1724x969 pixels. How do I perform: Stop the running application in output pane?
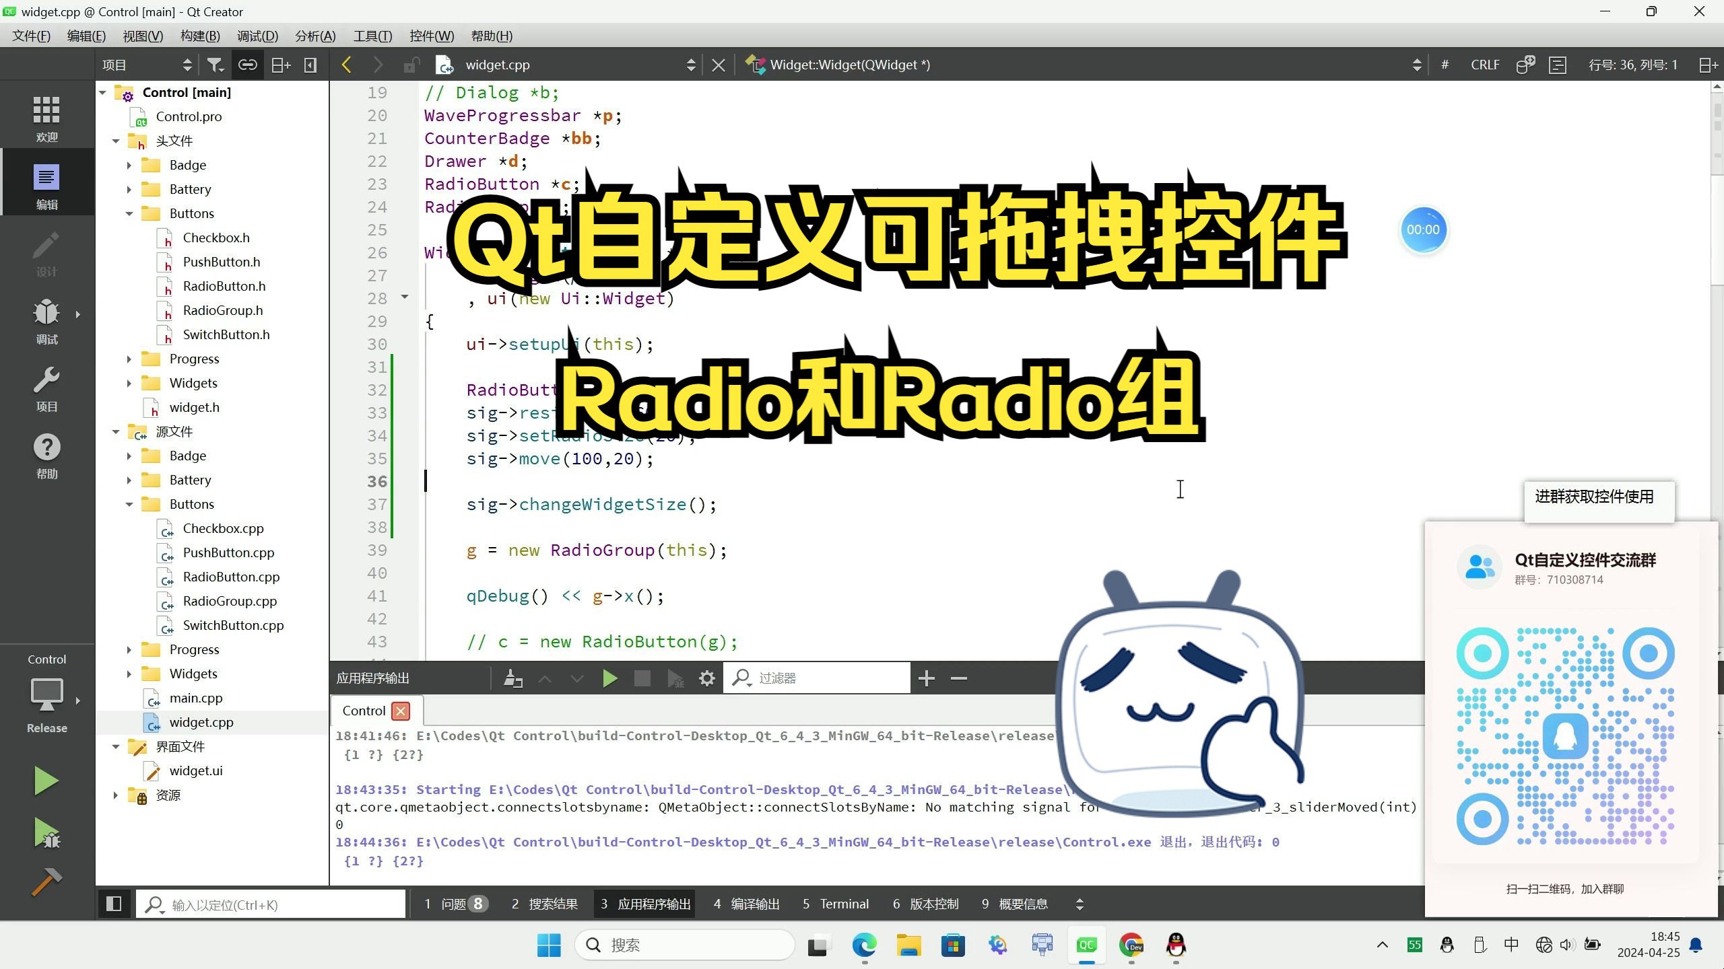coord(642,678)
